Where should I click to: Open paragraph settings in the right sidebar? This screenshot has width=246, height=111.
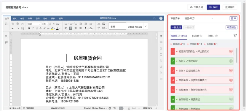(161, 36)
